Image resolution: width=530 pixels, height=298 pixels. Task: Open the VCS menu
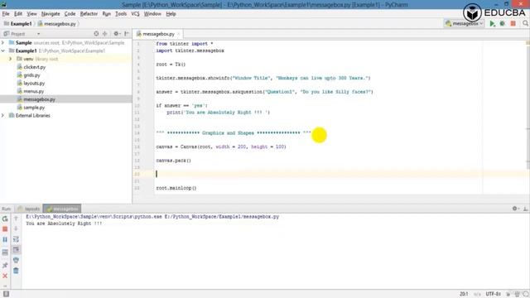135,14
